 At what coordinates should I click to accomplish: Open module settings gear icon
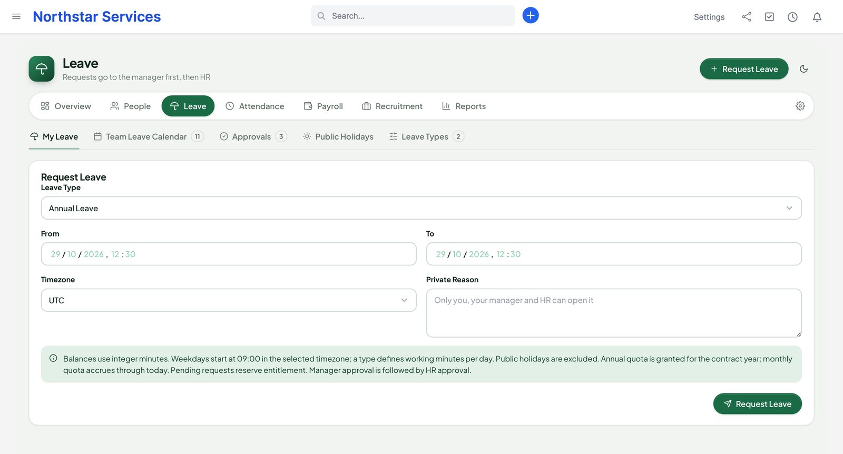(800, 106)
